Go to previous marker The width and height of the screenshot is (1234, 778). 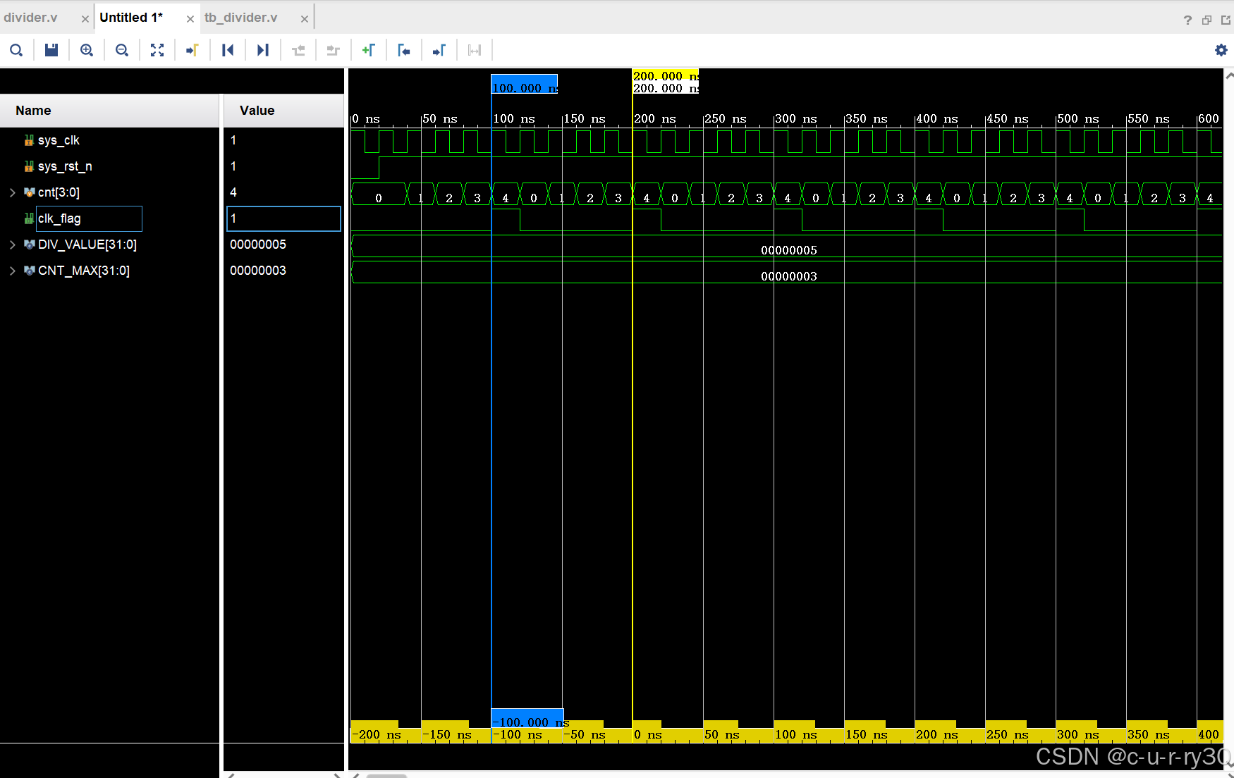click(403, 50)
